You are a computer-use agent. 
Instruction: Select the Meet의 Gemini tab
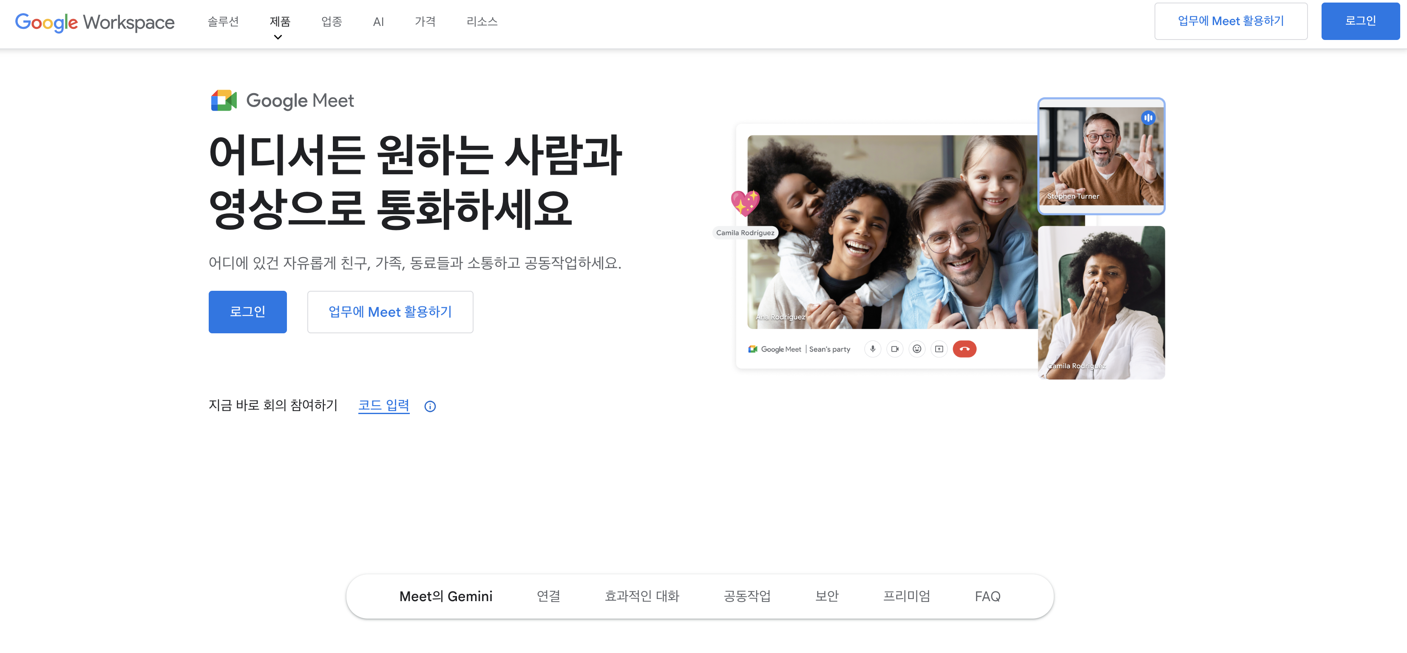(446, 596)
